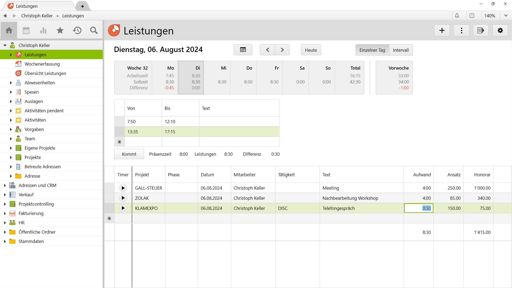This screenshot has height=288, width=512.
Task: Open the calendar icon in the left toolbar
Action: [26, 30]
